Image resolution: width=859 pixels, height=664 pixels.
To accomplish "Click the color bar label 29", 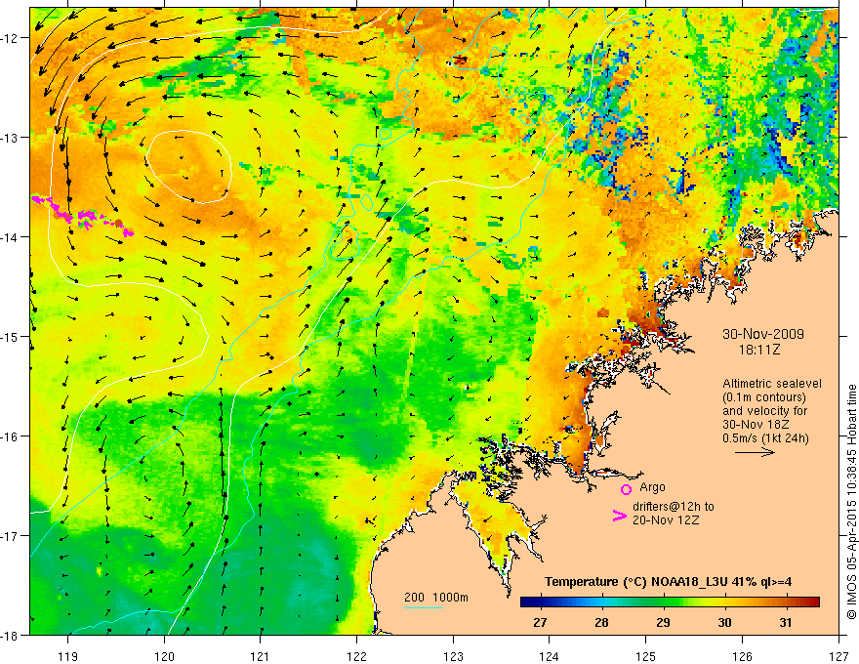I will (x=664, y=622).
